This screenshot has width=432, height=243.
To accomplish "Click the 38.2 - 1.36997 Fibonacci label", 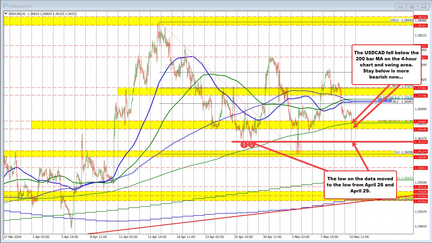I will coord(402,102).
